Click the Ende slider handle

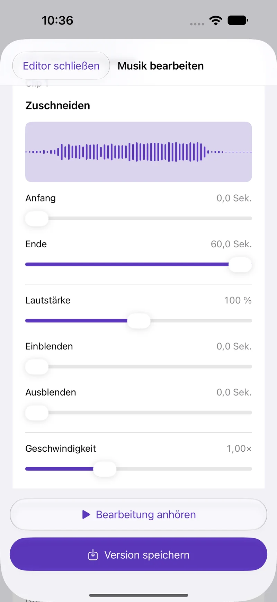240,265
